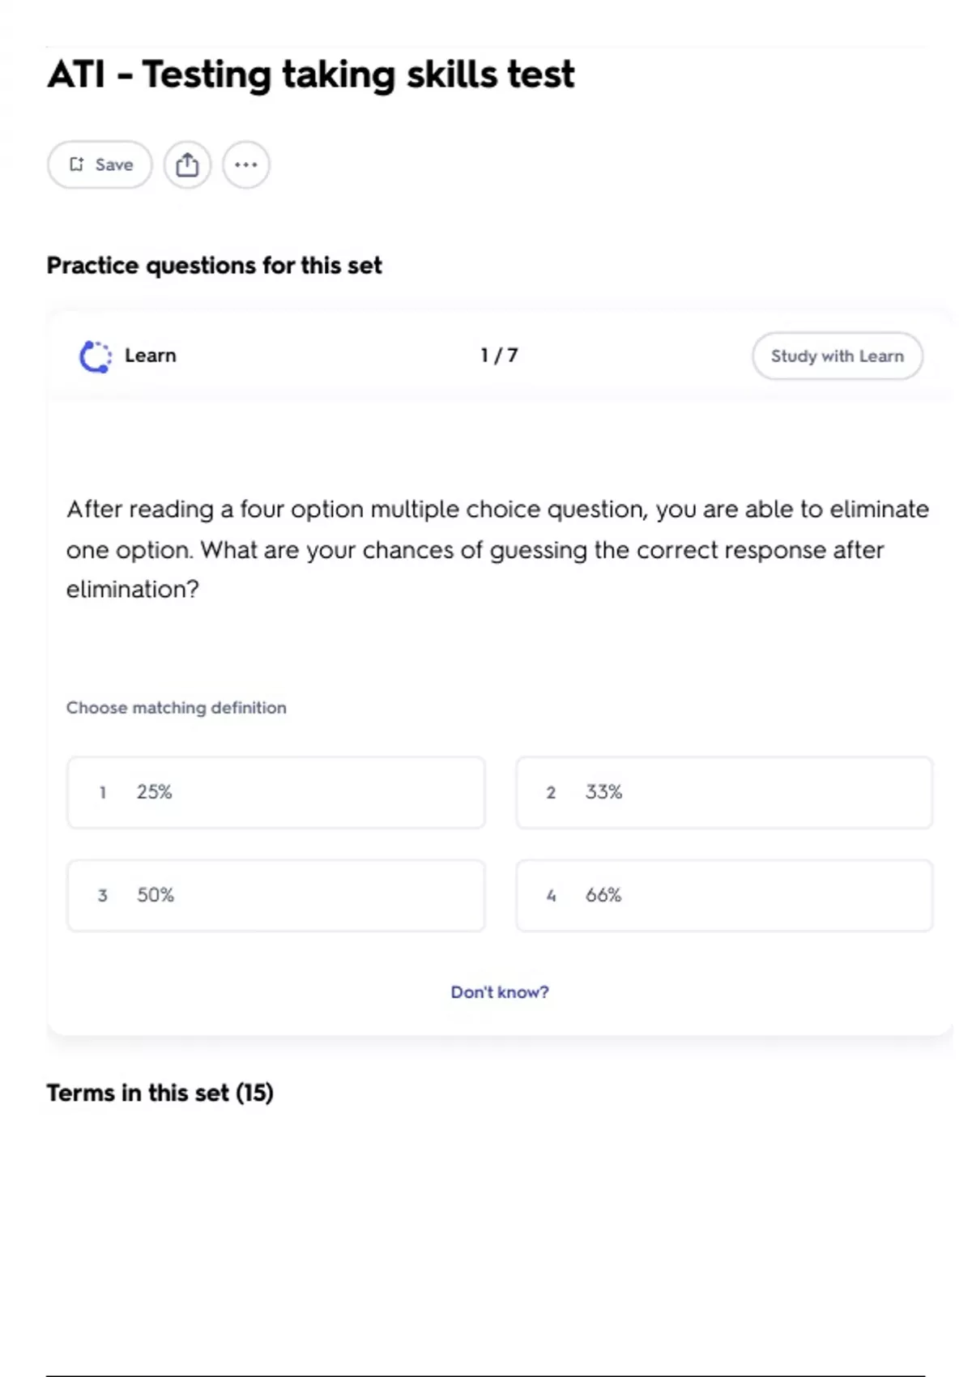Click the Choose matching definition label
This screenshot has height=1377, width=972.
(177, 708)
